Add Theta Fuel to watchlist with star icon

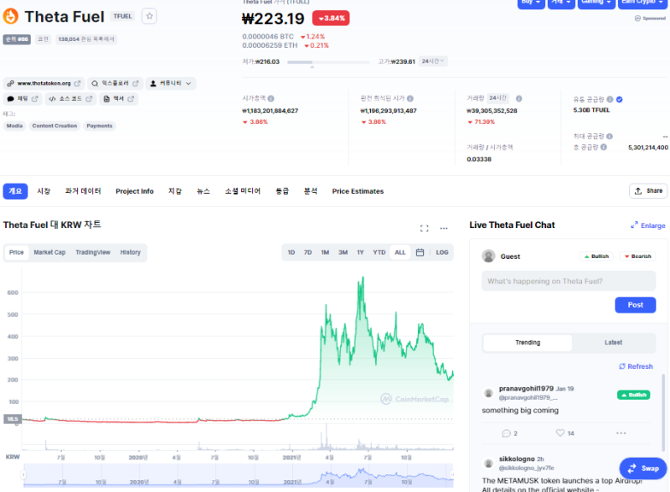[x=149, y=16]
